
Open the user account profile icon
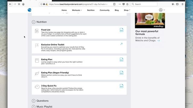[161, 10]
